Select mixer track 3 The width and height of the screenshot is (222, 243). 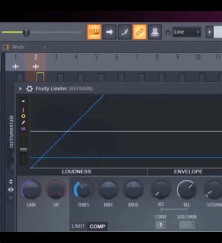[x=56, y=57]
